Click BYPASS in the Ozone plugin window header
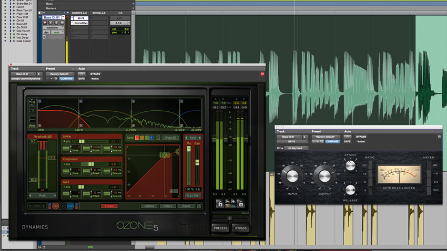 95,74
